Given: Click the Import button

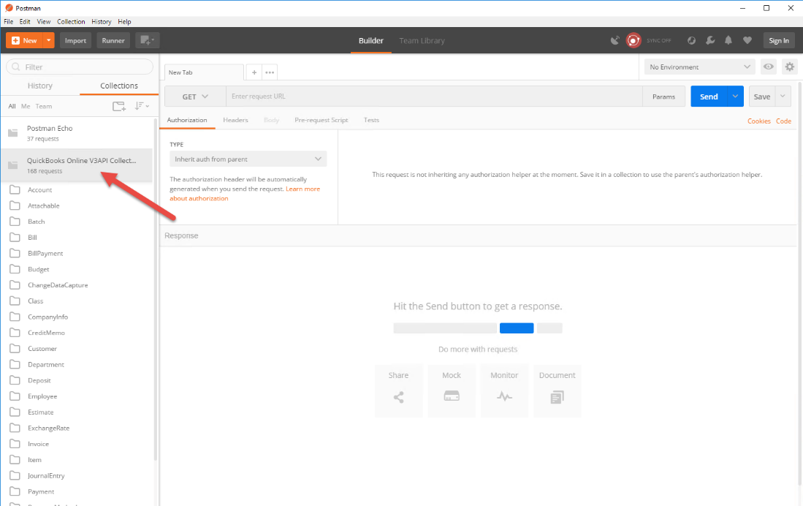Looking at the screenshot, I should click(75, 40).
